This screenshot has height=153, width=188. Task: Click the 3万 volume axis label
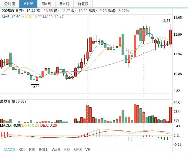tap(176, 121)
